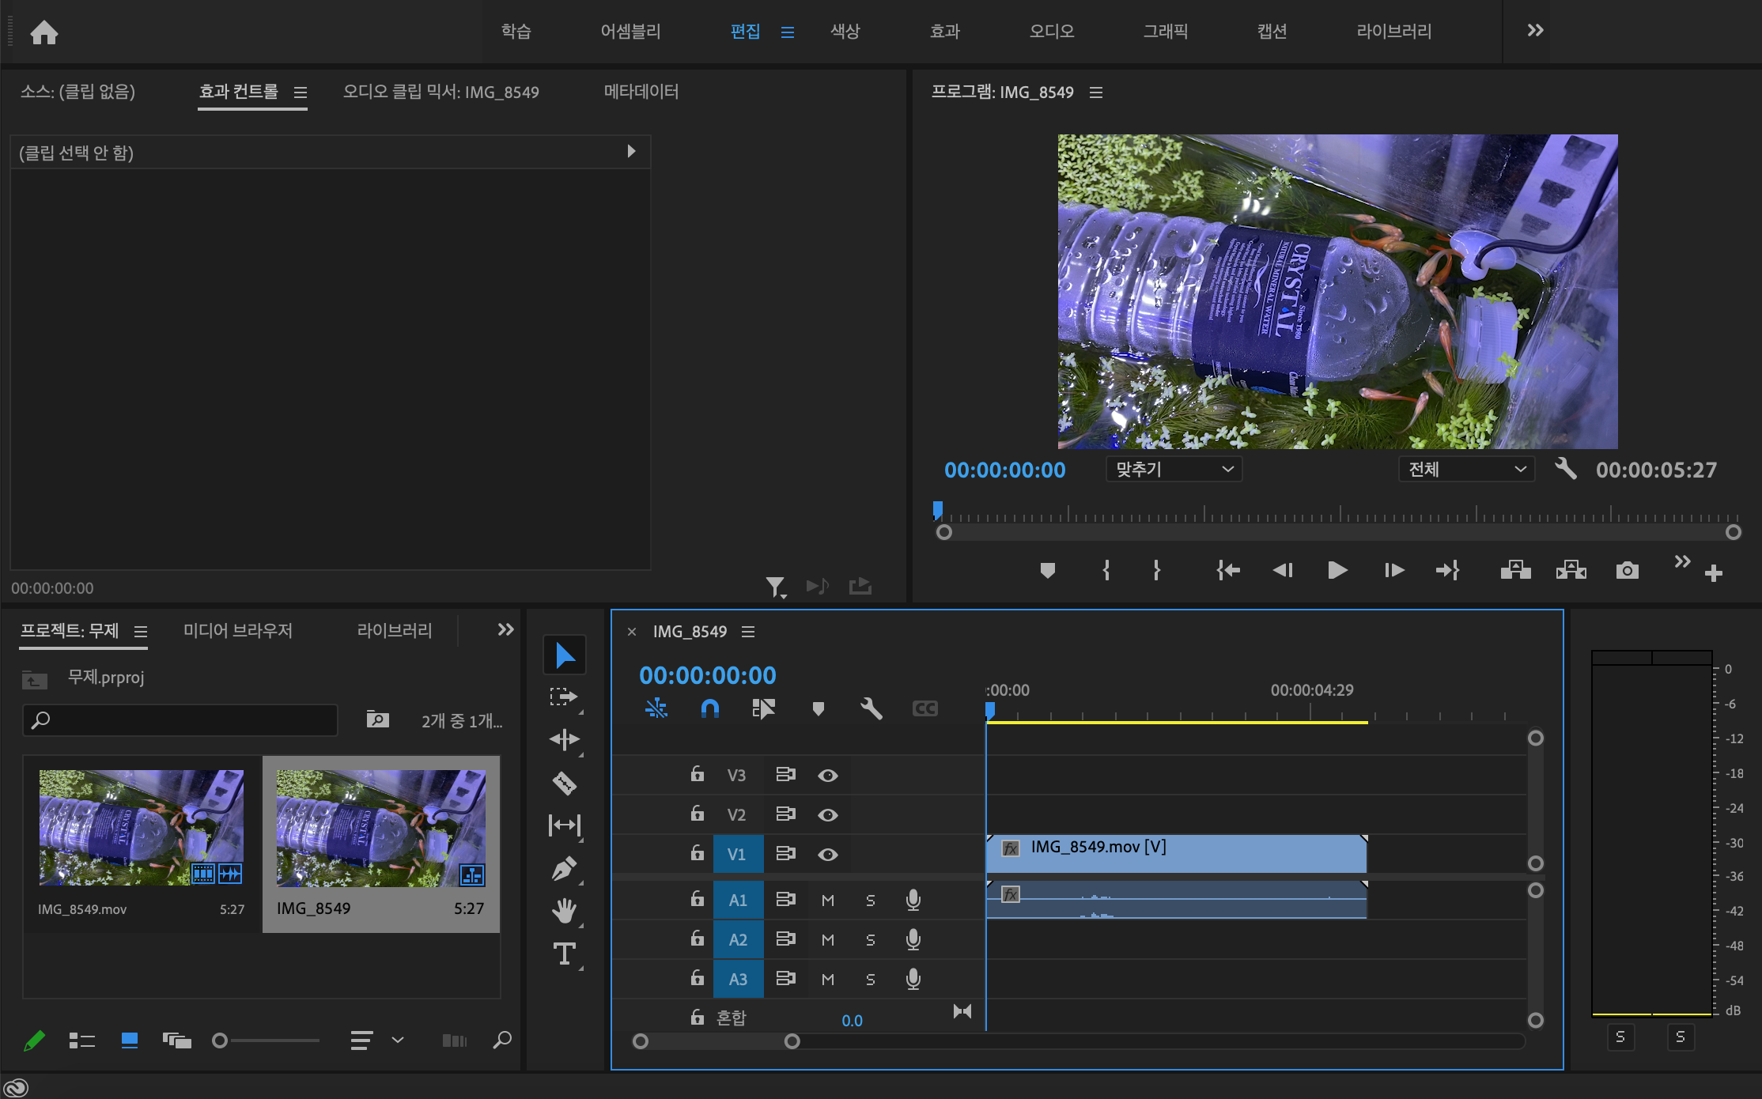Open 메타데이터 tab
1762x1099 pixels.
[641, 92]
